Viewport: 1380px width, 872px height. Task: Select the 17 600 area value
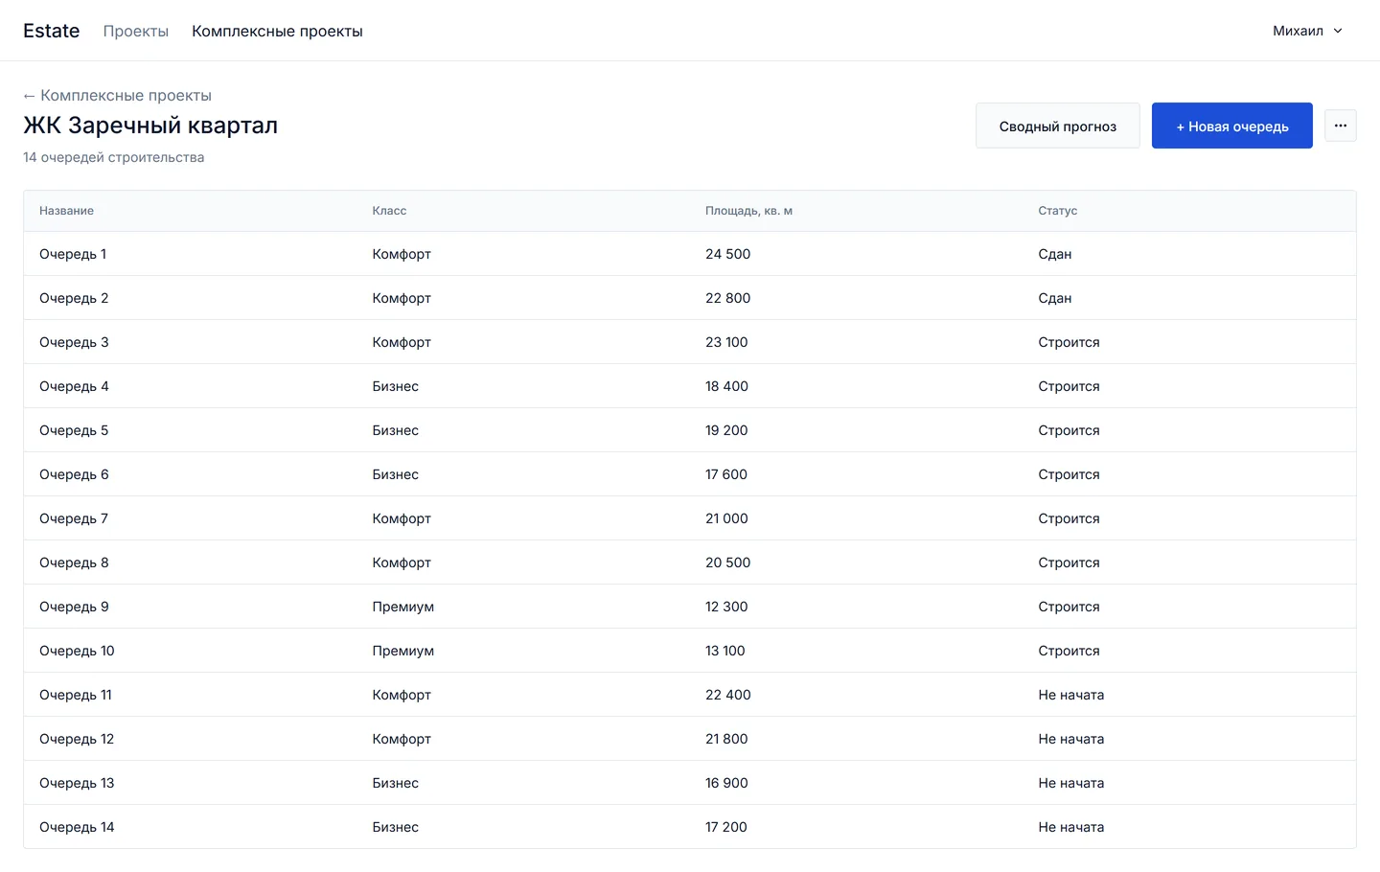(x=726, y=474)
